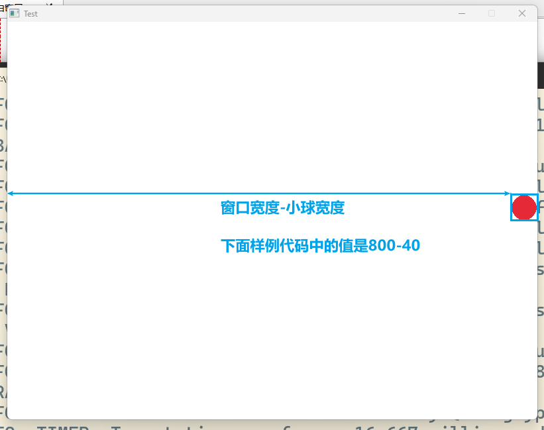Viewport: 544px width, 430px height.
Task: Maximize the Test window
Action: 491,13
